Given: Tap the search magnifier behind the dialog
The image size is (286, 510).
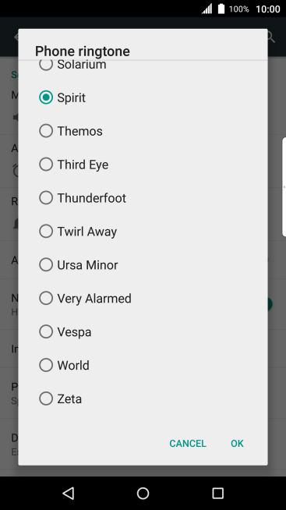Looking at the screenshot, I should 271,37.
